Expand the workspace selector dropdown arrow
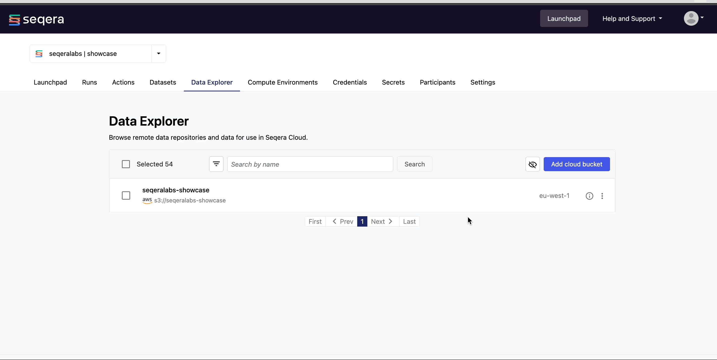717x360 pixels. click(159, 54)
